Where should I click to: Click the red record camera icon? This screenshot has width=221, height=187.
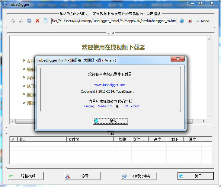click(x=190, y=21)
